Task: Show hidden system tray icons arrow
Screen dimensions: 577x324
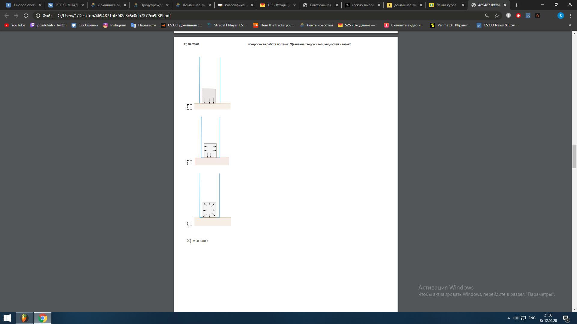Action: pos(508,318)
